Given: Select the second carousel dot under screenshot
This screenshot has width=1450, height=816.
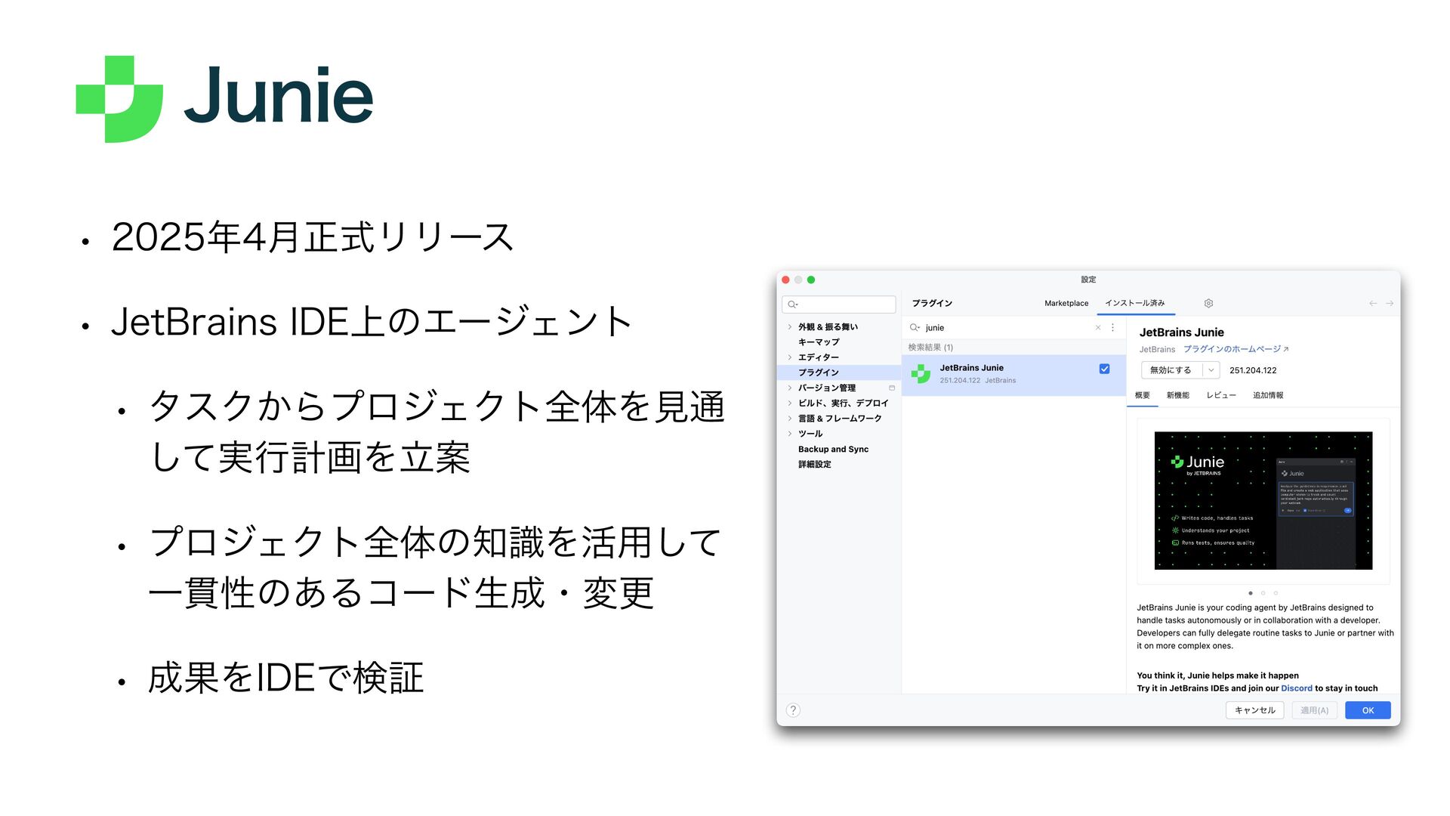Looking at the screenshot, I should (x=1263, y=593).
